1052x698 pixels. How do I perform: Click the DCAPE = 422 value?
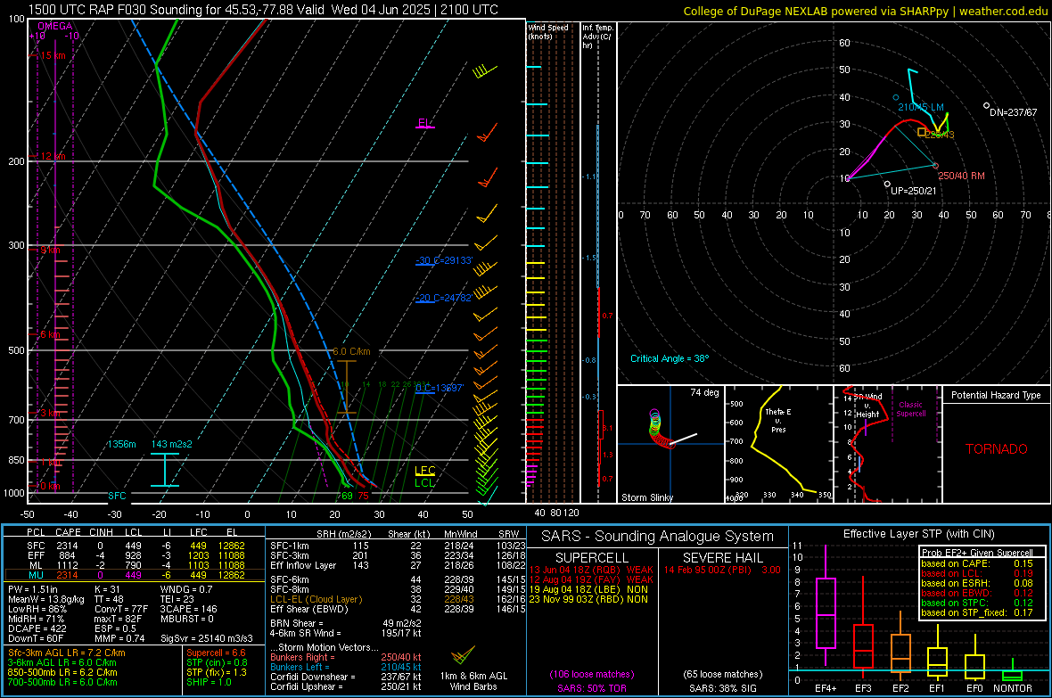click(37, 628)
